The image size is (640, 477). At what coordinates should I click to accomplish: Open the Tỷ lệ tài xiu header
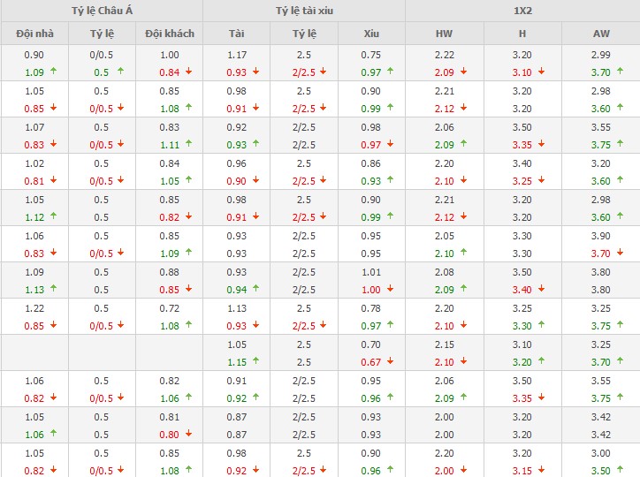pos(303,11)
